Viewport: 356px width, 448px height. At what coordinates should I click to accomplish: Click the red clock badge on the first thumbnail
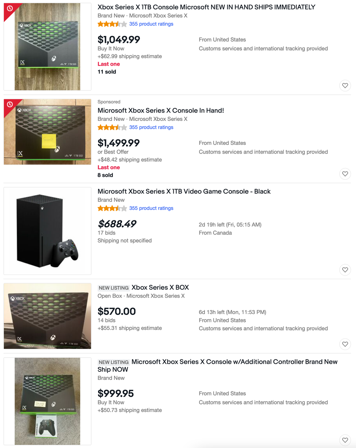[9, 9]
